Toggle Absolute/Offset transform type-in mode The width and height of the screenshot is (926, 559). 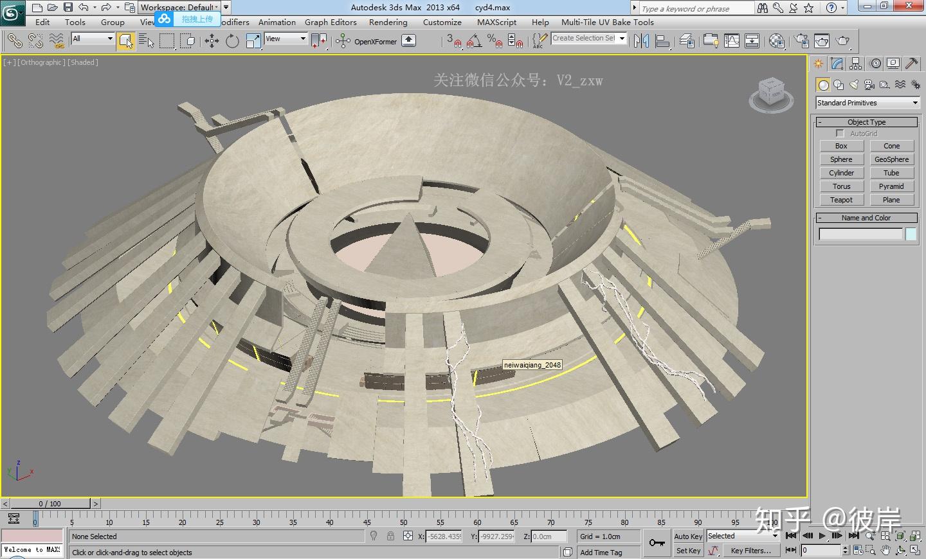408,536
